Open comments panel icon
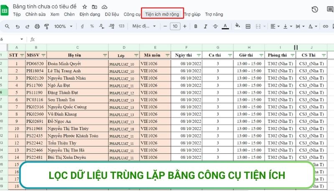Screen dimensions: 334x191 click(330, 9)
